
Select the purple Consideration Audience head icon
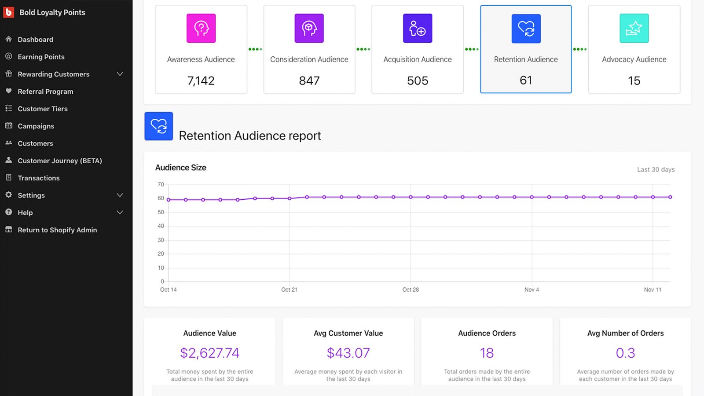[x=309, y=28]
